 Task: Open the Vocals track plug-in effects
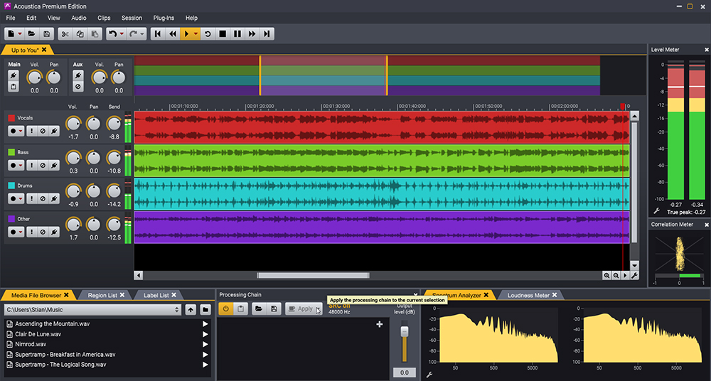(54, 131)
